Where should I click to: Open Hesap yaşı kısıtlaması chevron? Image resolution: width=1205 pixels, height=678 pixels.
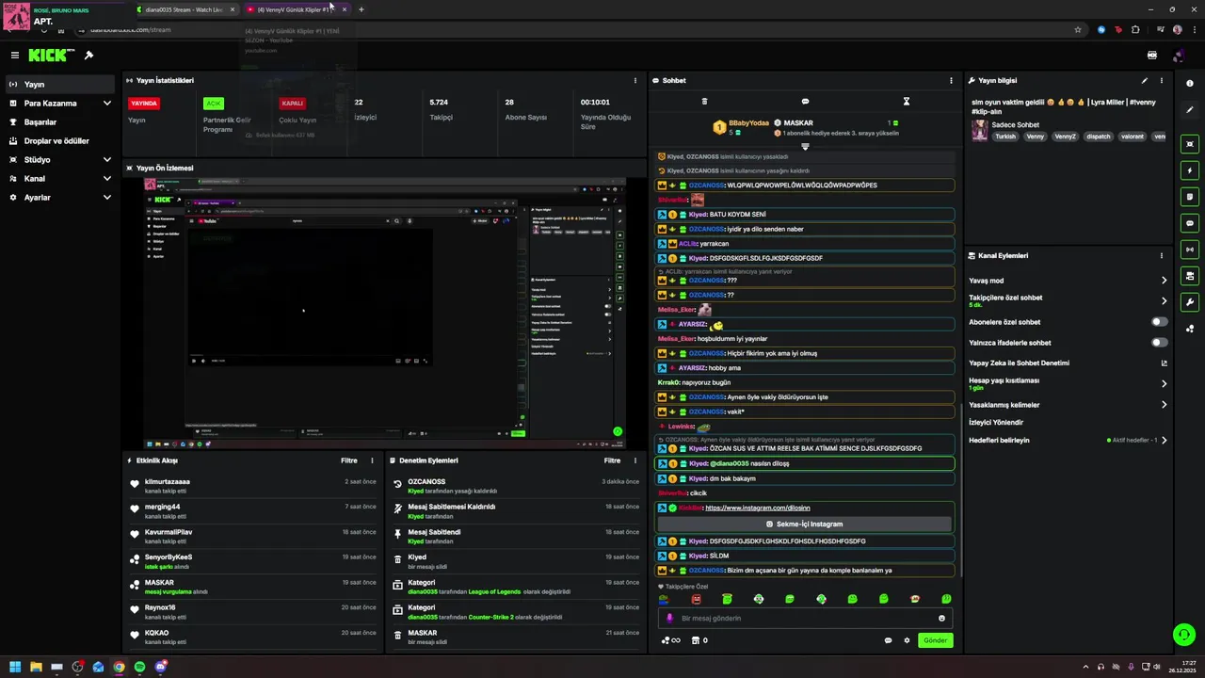pyautogui.click(x=1164, y=384)
